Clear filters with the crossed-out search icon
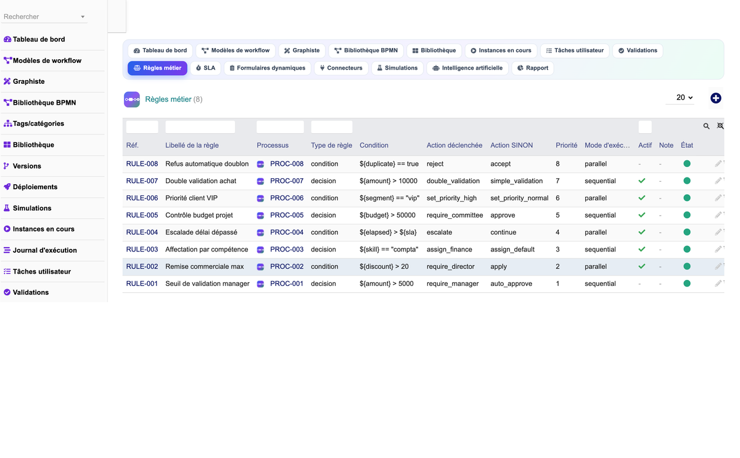This screenshot has height=458, width=740. coord(720,126)
